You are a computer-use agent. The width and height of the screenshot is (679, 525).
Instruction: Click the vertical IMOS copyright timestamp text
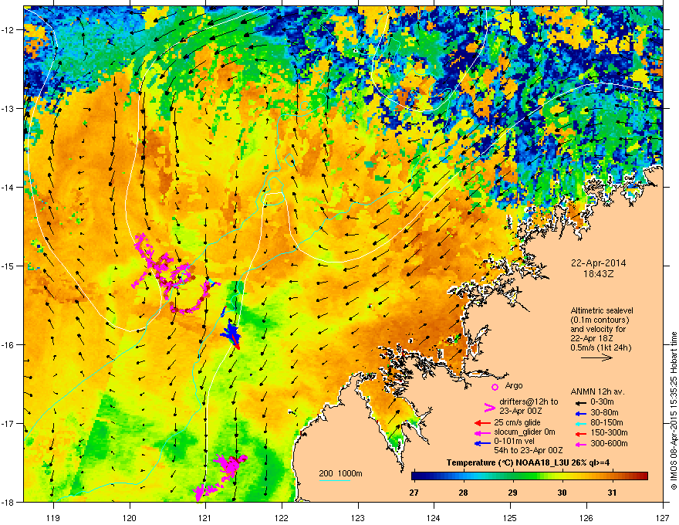pos(674,411)
